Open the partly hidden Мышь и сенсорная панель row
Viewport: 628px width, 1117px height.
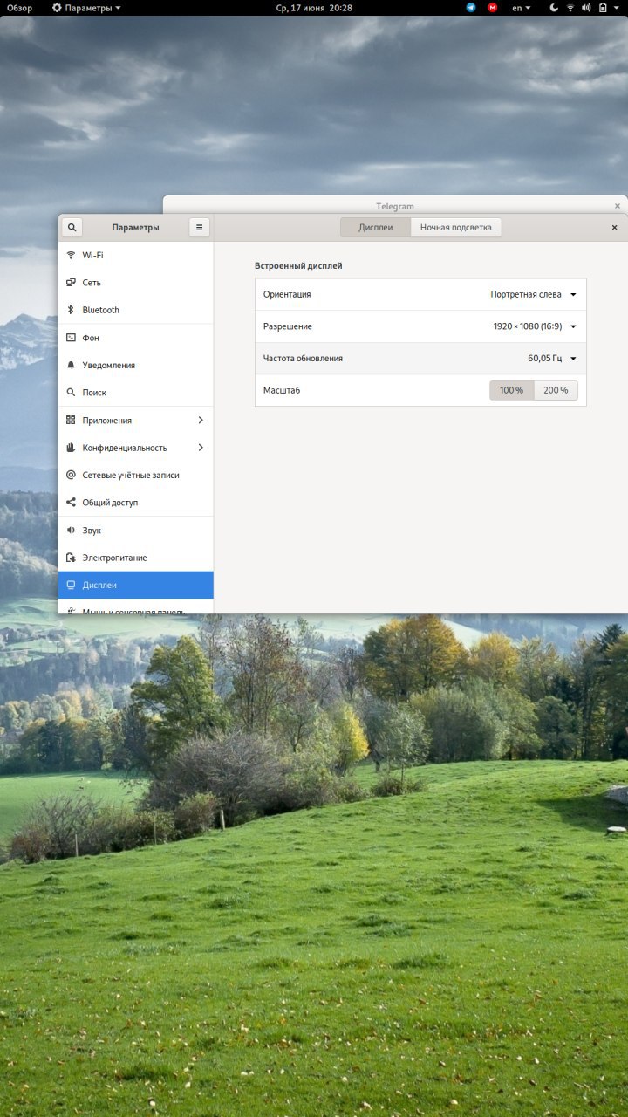pos(135,606)
